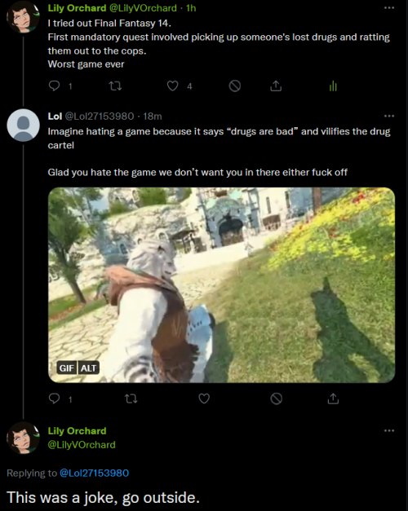408x511 pixels.
Task: View analytics for first tweet
Action: click(333, 86)
